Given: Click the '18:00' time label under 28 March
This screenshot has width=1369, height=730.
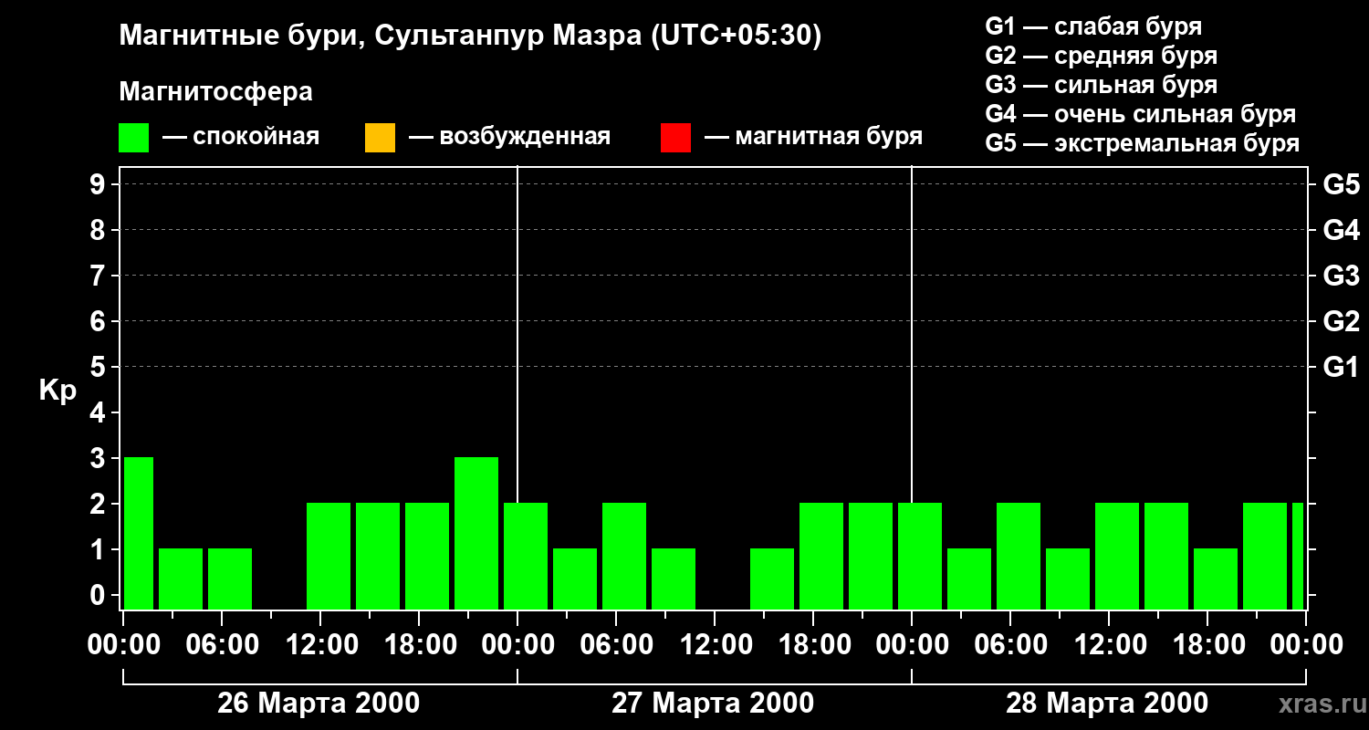Looking at the screenshot, I should [x=1207, y=645].
